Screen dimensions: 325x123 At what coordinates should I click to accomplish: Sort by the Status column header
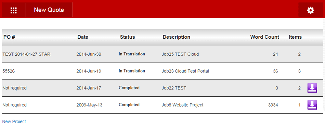pyautogui.click(x=127, y=37)
